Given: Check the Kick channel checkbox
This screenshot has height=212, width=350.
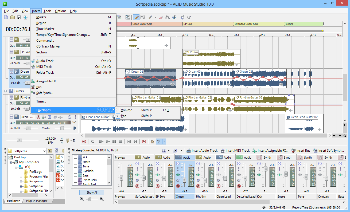Looking at the screenshot, I should (76, 157).
